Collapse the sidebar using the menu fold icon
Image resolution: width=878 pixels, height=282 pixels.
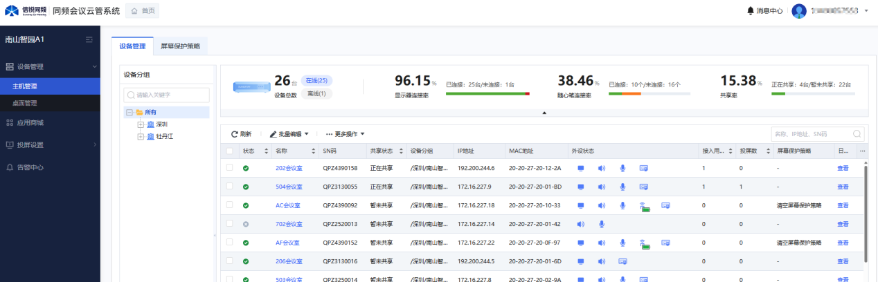89,39
